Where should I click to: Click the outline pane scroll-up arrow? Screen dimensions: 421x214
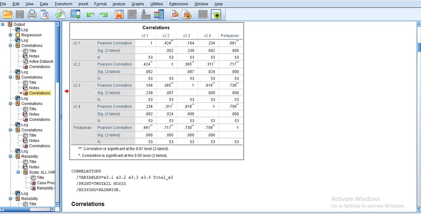57,24
